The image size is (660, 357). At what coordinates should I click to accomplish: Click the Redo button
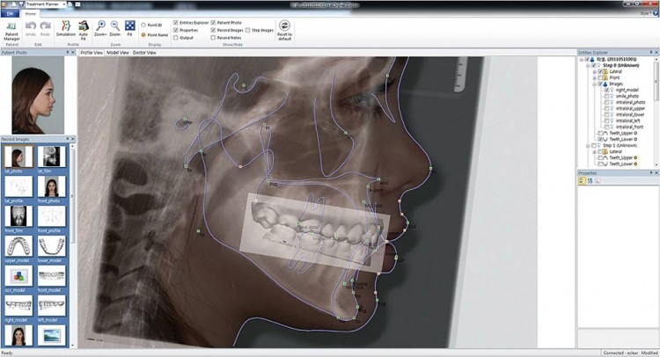tap(45, 29)
